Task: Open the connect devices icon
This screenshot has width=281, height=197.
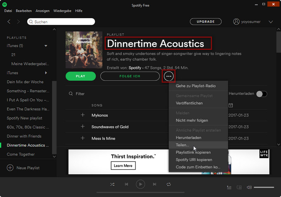Action: (x=239, y=187)
